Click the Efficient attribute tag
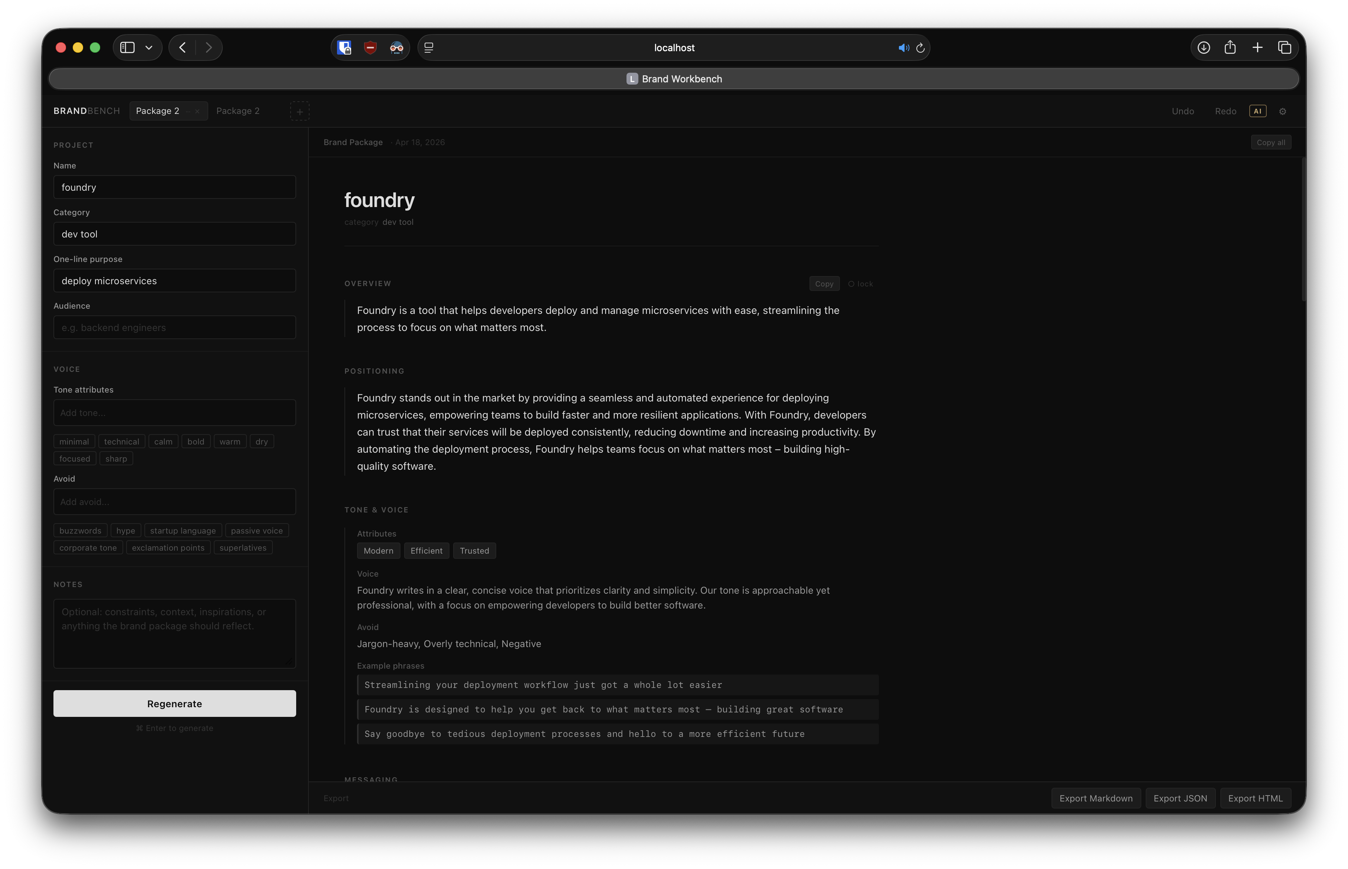Image resolution: width=1348 pixels, height=869 pixels. point(426,551)
